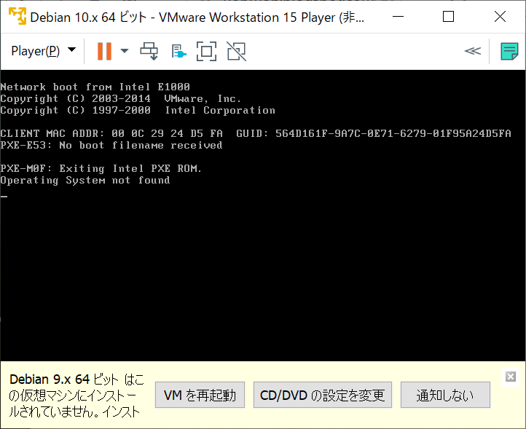Click the VM を再起動 button
Image resolution: width=526 pixels, height=429 pixels.
(x=200, y=395)
